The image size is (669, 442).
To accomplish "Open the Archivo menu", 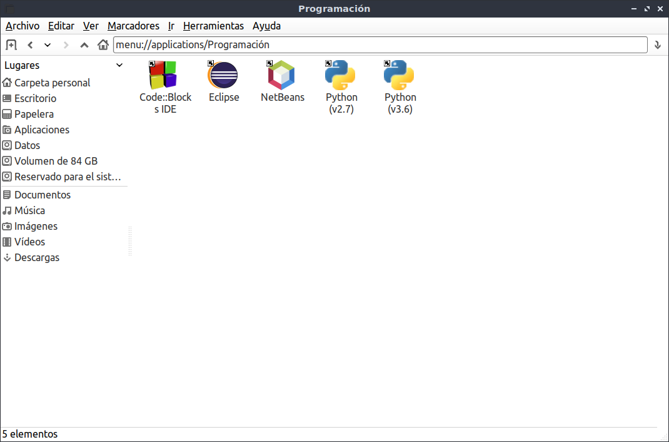I will point(23,26).
